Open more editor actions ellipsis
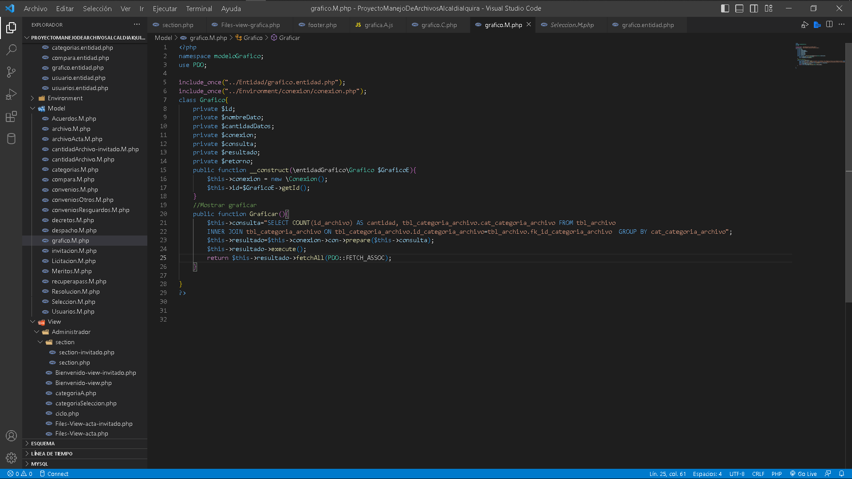The height and width of the screenshot is (479, 852). click(x=842, y=24)
